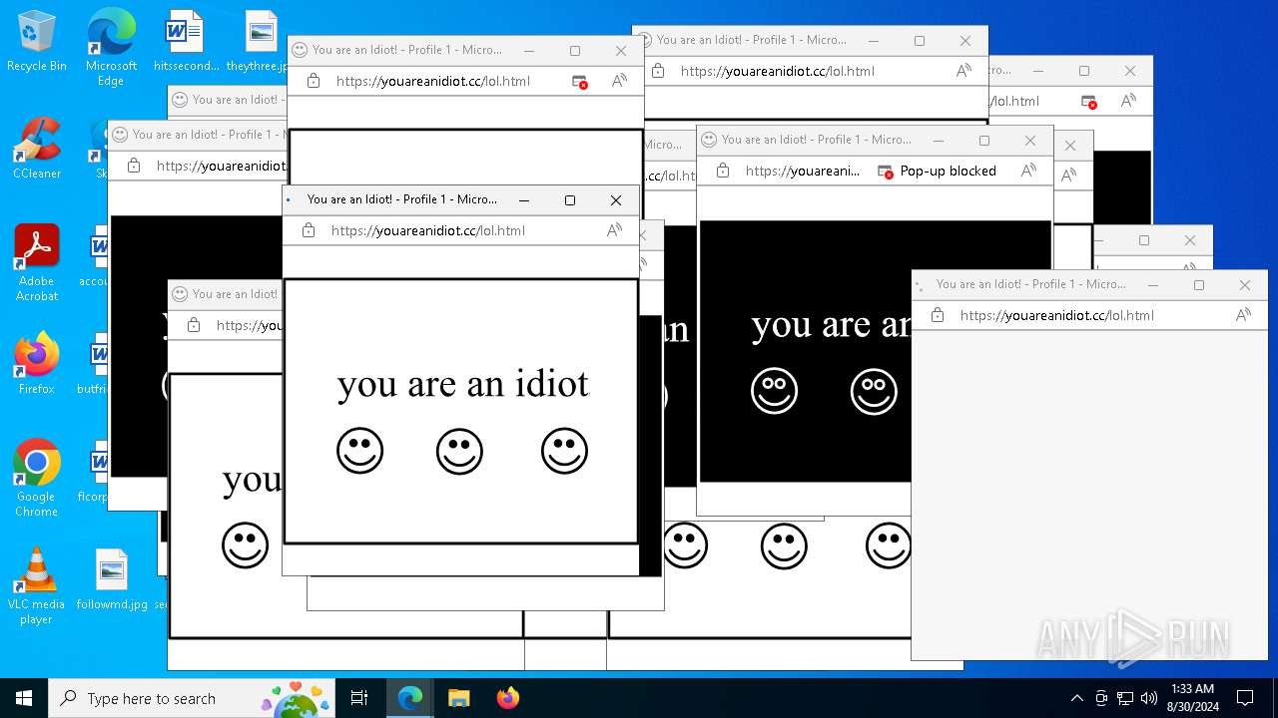
Task: Open File Explorer from the taskbar
Action: coord(458,698)
